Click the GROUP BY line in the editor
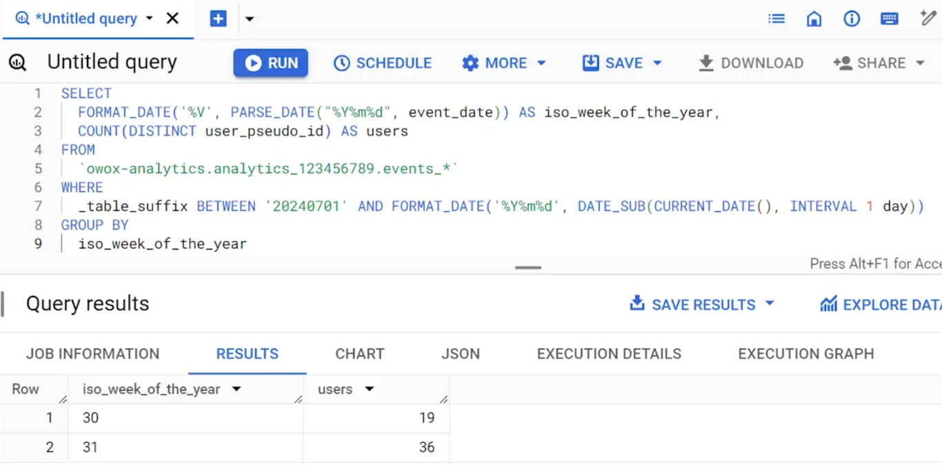942x470 pixels. click(x=94, y=225)
